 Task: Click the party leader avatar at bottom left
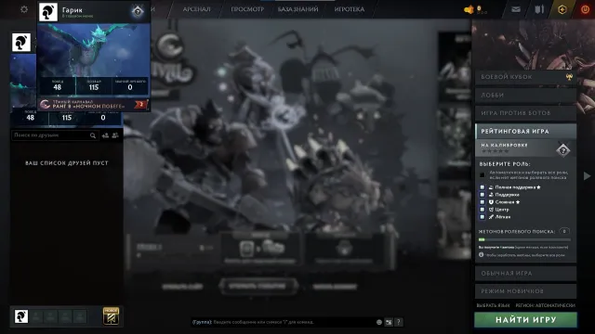tap(21, 316)
